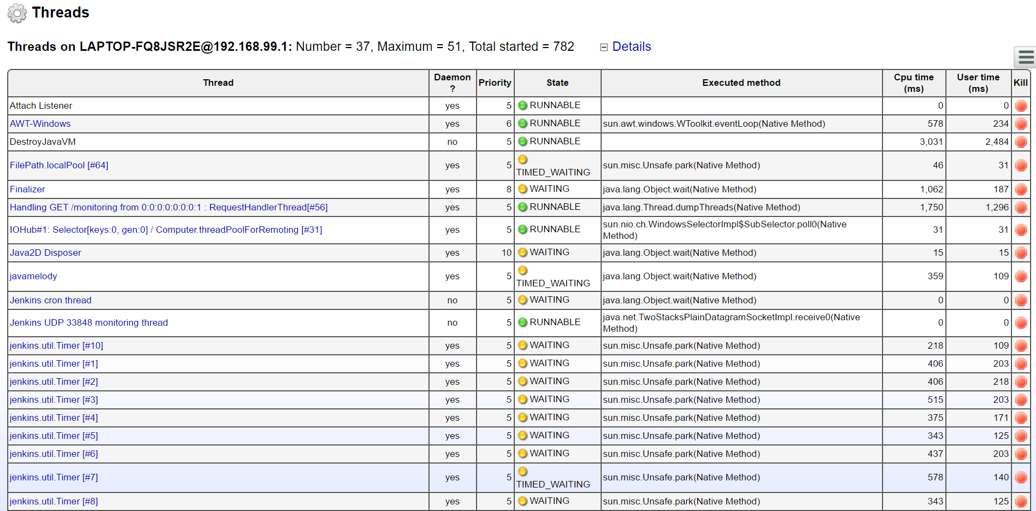The image size is (1036, 511).
Task: Kill the IOHub#1 Selector thread
Action: (1021, 230)
